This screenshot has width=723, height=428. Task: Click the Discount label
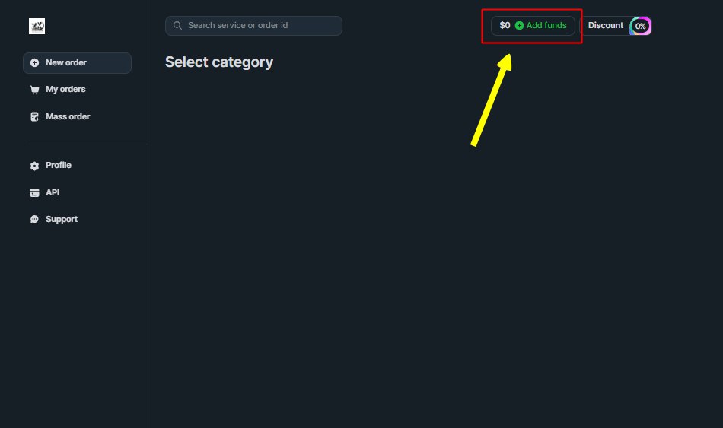pyautogui.click(x=606, y=26)
